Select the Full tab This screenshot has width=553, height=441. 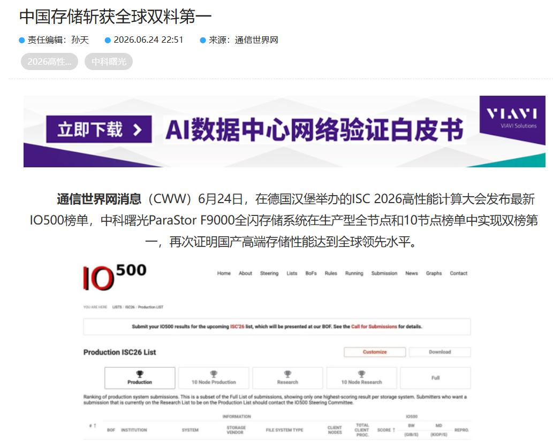[x=436, y=377]
